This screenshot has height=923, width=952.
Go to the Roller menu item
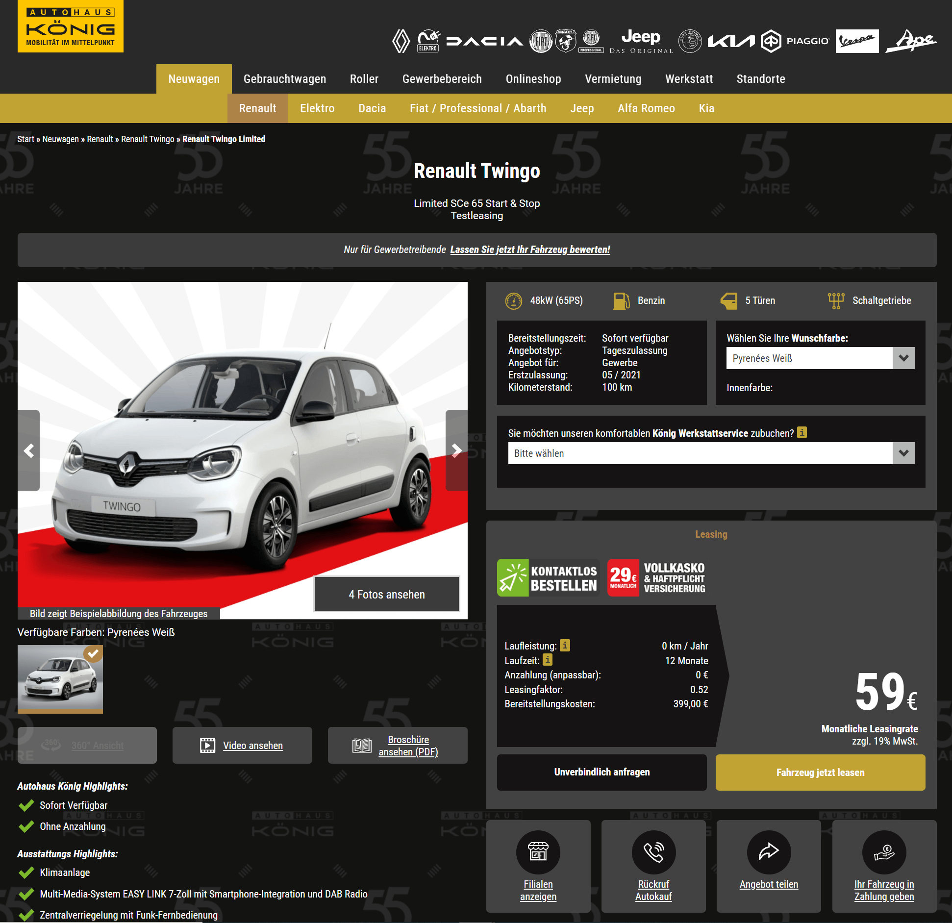[x=364, y=79]
